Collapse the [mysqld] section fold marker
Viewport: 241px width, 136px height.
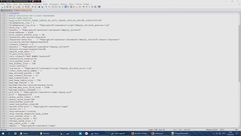[8, 13]
